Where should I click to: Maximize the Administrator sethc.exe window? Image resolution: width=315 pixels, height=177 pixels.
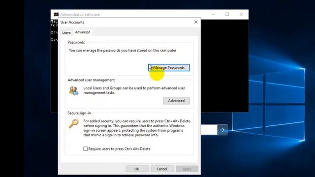point(227,14)
